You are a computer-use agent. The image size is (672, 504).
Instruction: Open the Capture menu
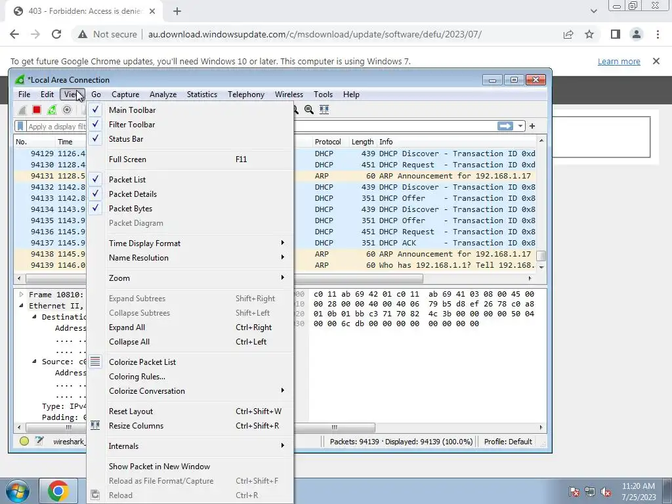point(125,94)
